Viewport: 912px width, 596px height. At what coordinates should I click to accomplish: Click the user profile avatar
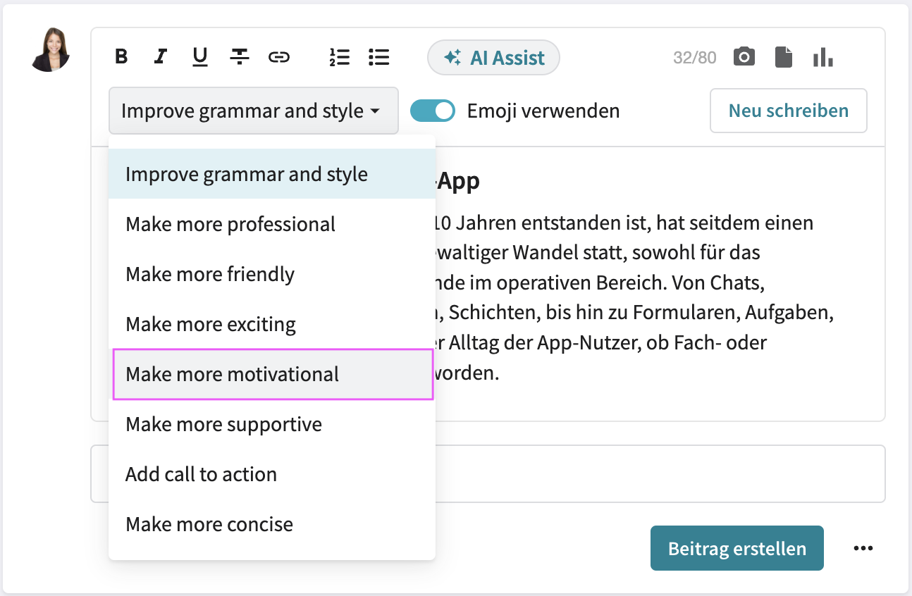point(50,51)
